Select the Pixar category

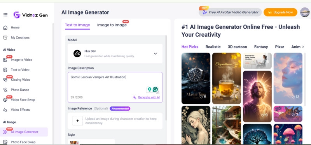tap(280, 47)
